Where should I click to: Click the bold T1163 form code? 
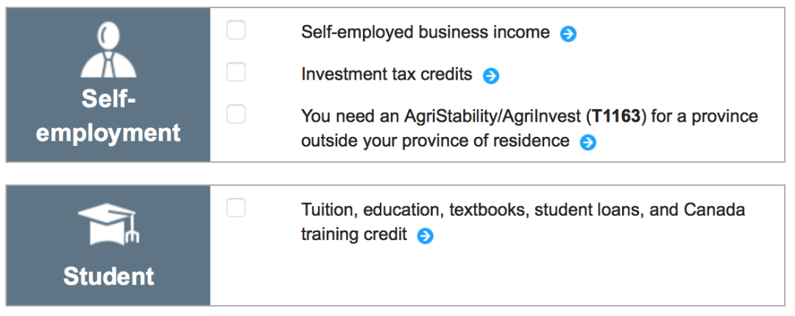click(615, 117)
